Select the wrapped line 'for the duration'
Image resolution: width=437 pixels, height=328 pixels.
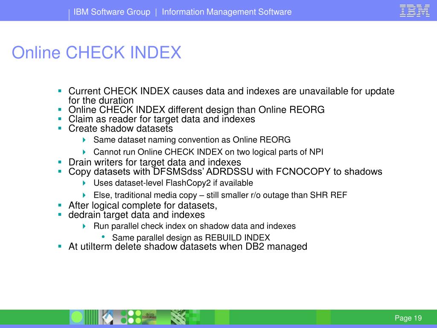101,100
